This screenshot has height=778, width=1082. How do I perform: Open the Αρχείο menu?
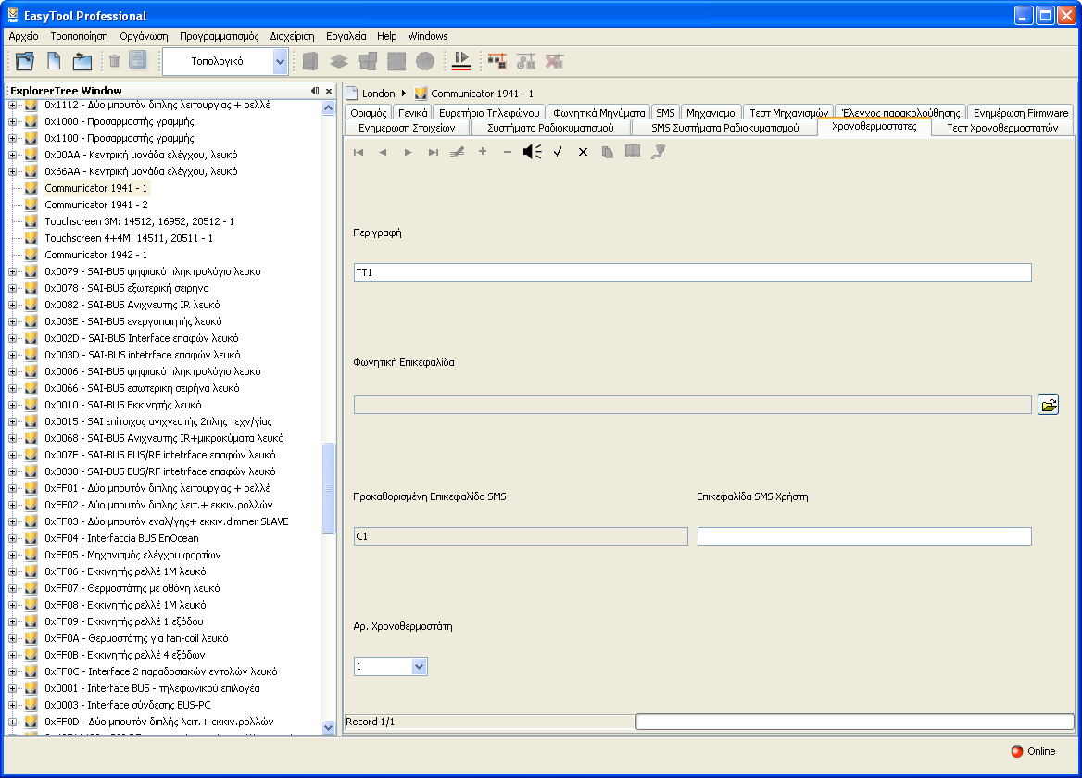23,36
